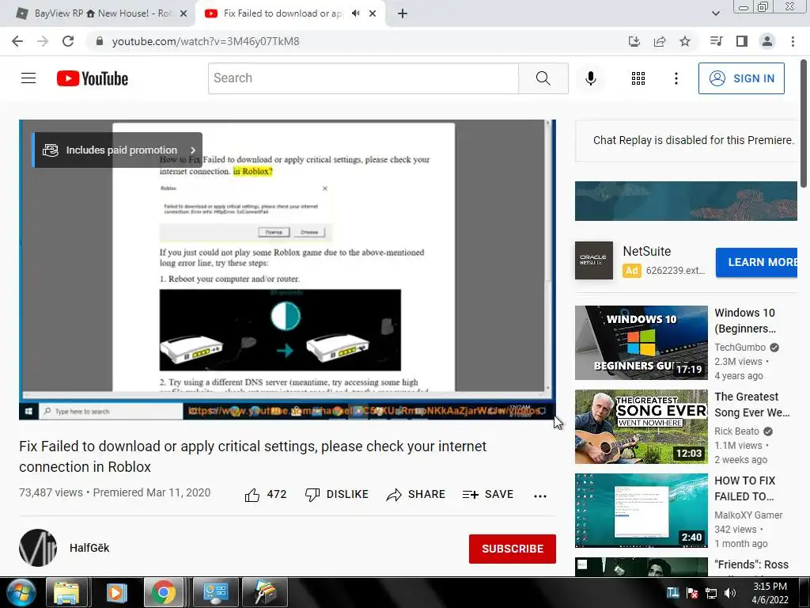This screenshot has height=608, width=810.
Task: Open the Windows Start orb
Action: [21, 592]
